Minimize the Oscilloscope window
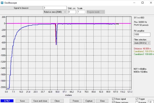The height and width of the screenshot is (103, 154). coord(134,3)
